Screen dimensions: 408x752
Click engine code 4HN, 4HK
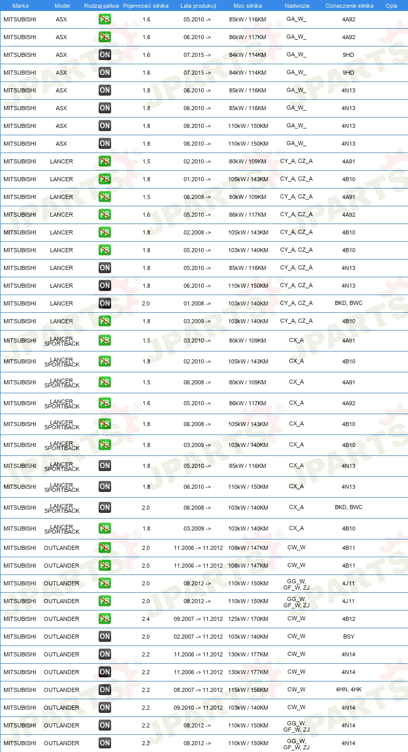point(349,690)
